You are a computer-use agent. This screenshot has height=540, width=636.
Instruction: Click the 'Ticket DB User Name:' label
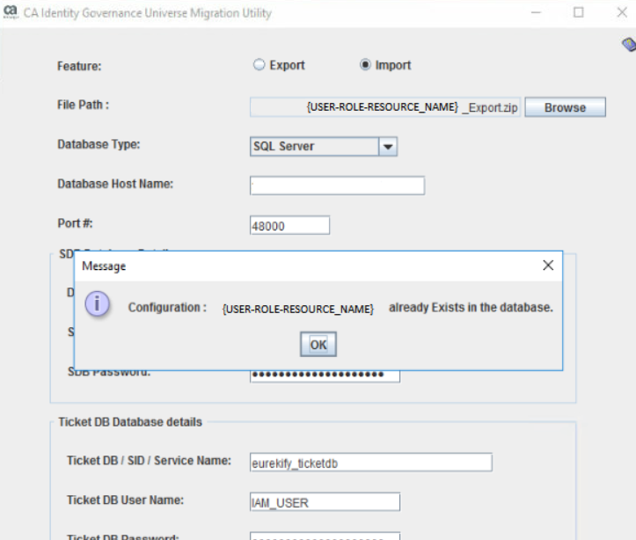pos(125,500)
